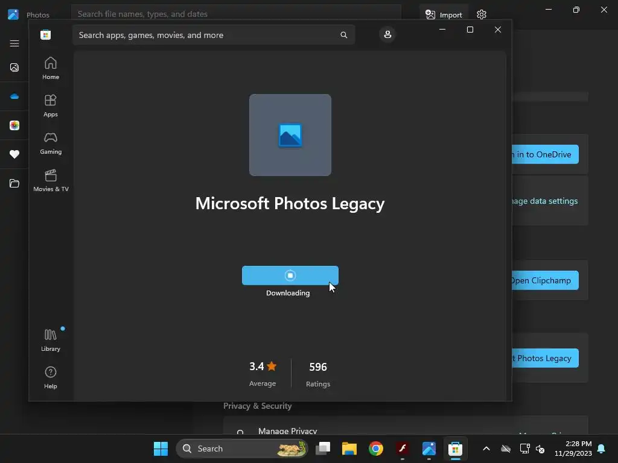The width and height of the screenshot is (618, 463).
Task: Switch to Photos app on taskbar
Action: pyautogui.click(x=429, y=449)
